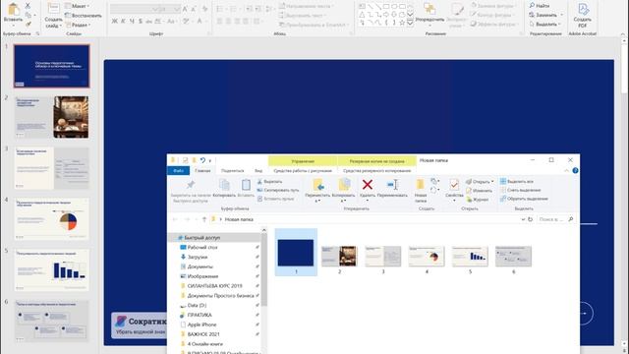This screenshot has height=354, width=629.
Task: Click Журнал in the Открыть group
Action: tap(478, 199)
